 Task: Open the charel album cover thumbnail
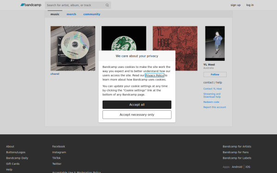coord(73,48)
